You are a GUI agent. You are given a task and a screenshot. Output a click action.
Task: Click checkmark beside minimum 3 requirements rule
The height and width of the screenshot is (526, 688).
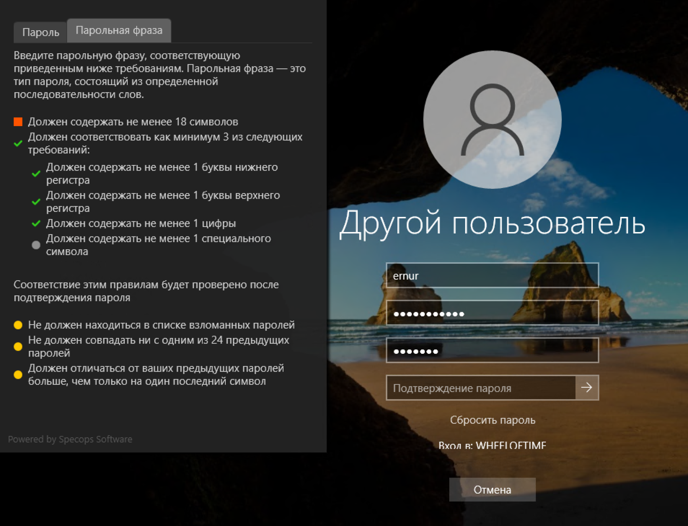pyautogui.click(x=18, y=143)
